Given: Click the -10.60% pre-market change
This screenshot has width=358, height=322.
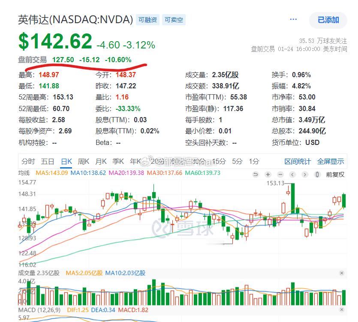Looking at the screenshot, I should click(118, 60).
